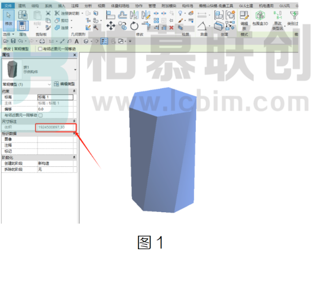Click the copy to clipboard icon
The height and width of the screenshot is (281, 315).
pyautogui.click(x=48, y=20)
